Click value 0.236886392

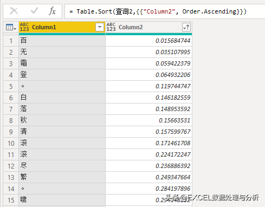pos(173,166)
